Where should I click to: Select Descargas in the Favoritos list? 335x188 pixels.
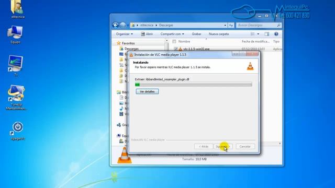coord(131,49)
